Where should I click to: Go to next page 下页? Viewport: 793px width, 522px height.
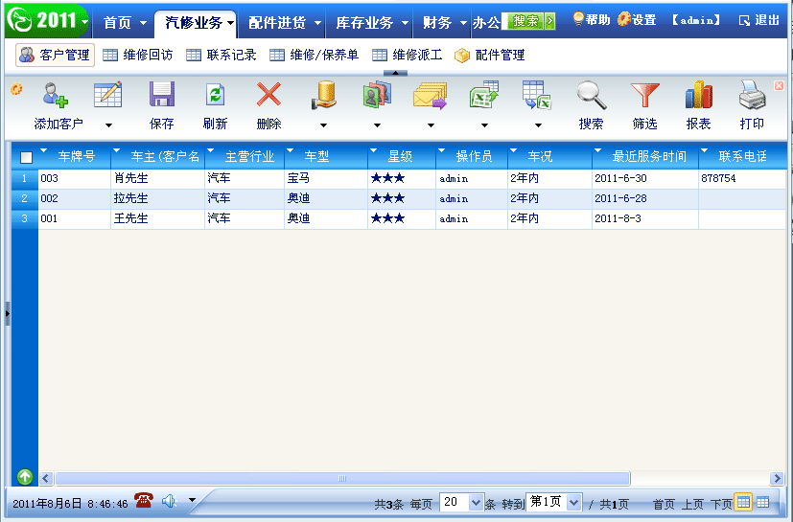click(x=721, y=504)
